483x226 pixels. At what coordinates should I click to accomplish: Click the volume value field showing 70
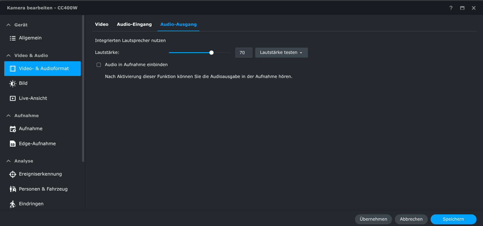(244, 52)
